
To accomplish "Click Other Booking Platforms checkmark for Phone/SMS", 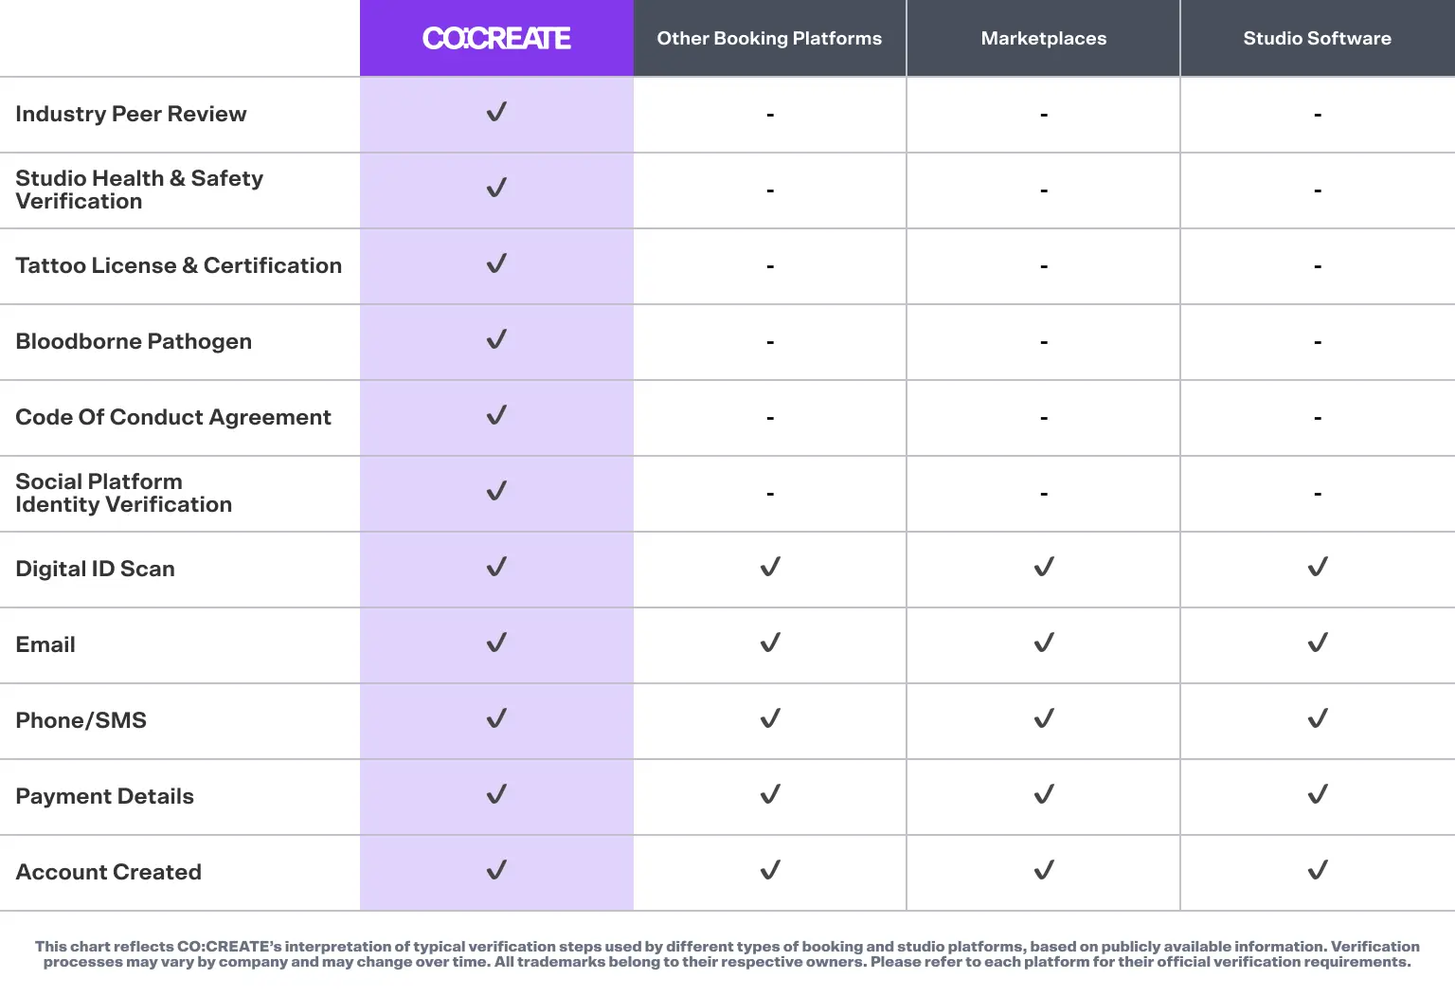I will click(770, 719).
